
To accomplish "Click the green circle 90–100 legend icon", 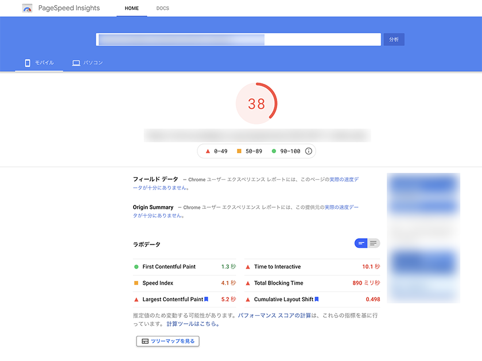I will [274, 151].
